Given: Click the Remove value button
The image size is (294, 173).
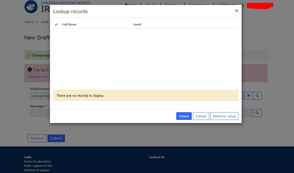Looking at the screenshot, I should [224, 116].
